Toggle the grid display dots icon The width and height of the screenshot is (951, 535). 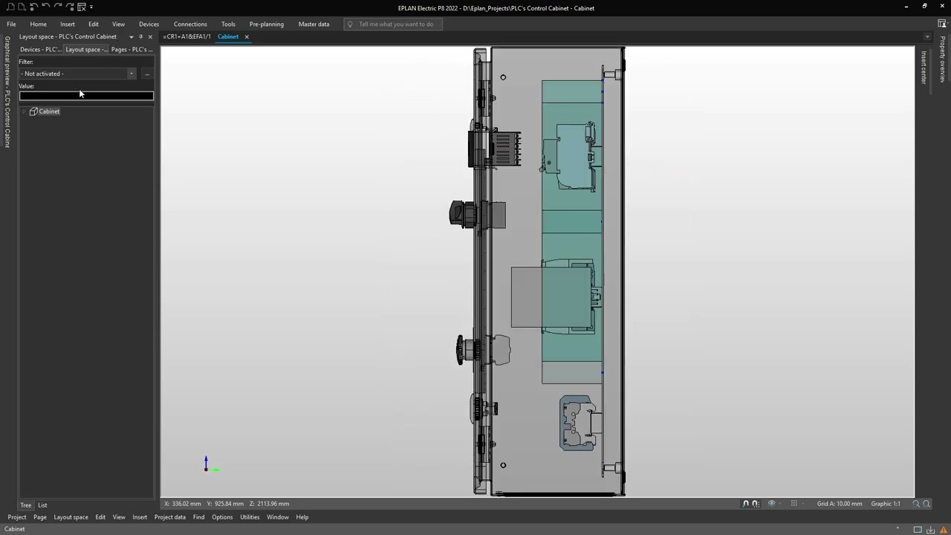[794, 504]
